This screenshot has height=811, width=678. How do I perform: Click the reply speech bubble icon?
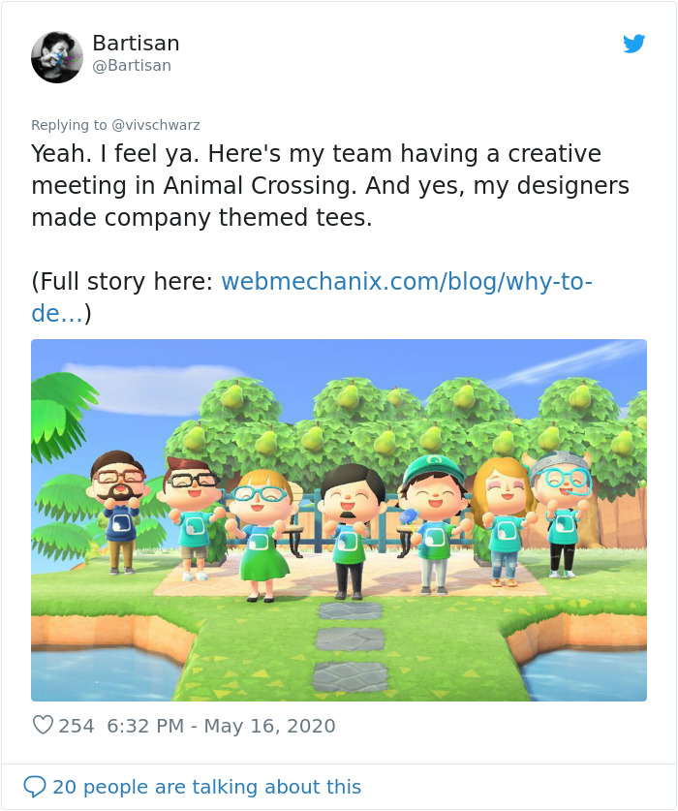(35, 787)
